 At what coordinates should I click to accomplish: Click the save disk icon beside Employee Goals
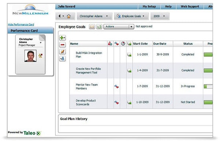tap(92, 27)
